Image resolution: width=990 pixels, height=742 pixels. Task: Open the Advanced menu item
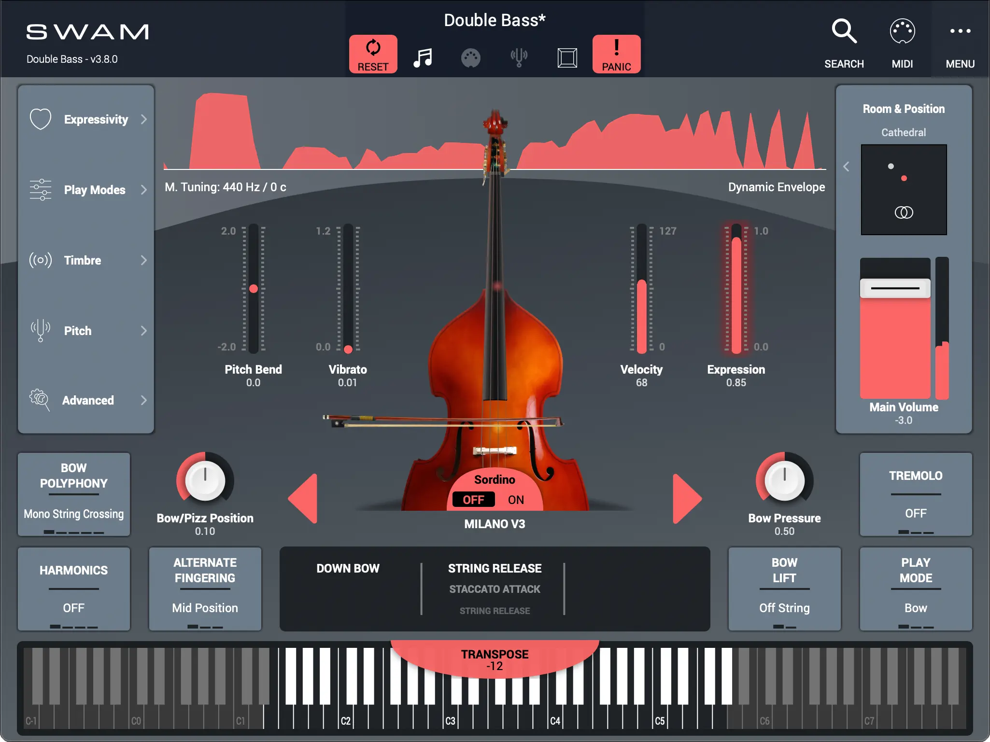tap(87, 400)
